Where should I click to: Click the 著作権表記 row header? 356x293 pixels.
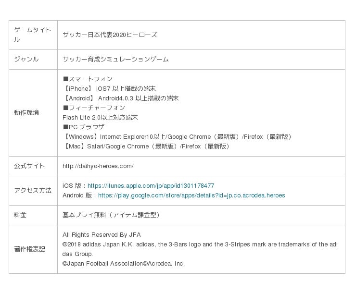pyautogui.click(x=29, y=249)
